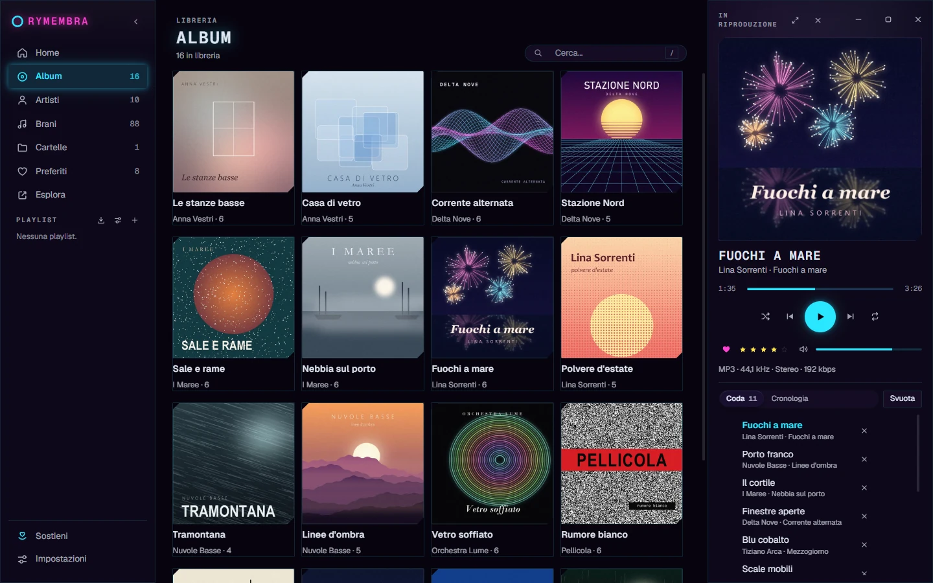The height and width of the screenshot is (583, 933).
Task: Close the In riproduzione panel
Action: tap(818, 20)
